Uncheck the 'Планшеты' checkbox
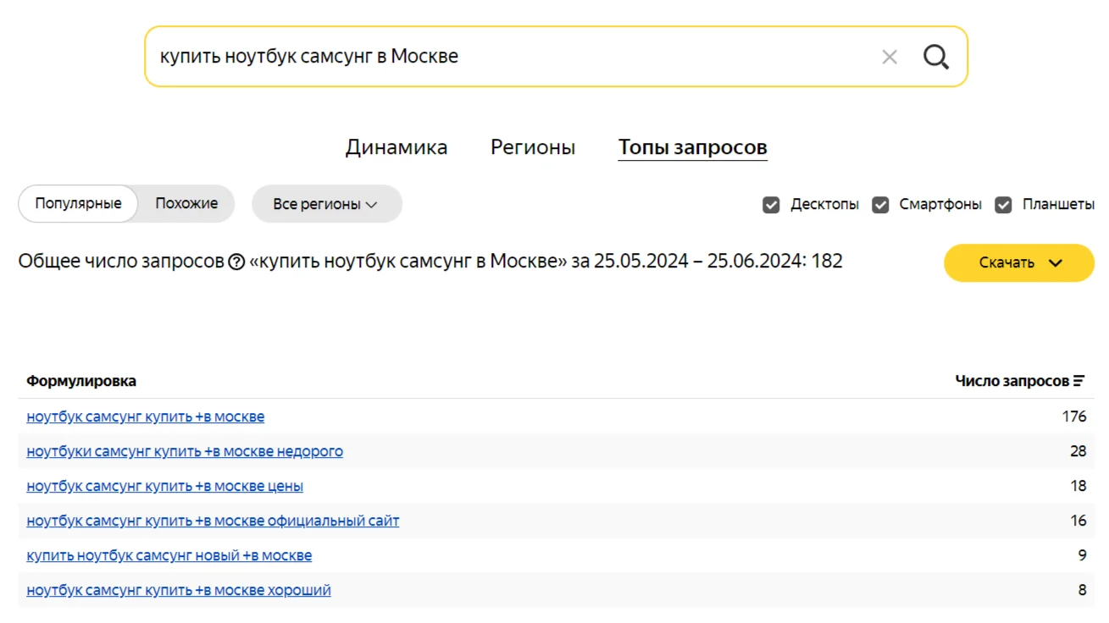Image resolution: width=1109 pixels, height=623 pixels. pos(1003,205)
